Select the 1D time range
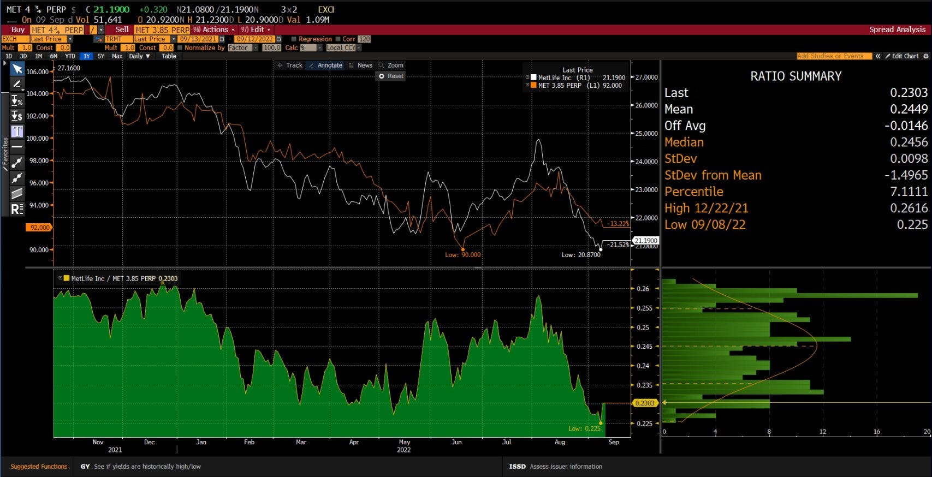The width and height of the screenshot is (932, 477). click(x=9, y=56)
